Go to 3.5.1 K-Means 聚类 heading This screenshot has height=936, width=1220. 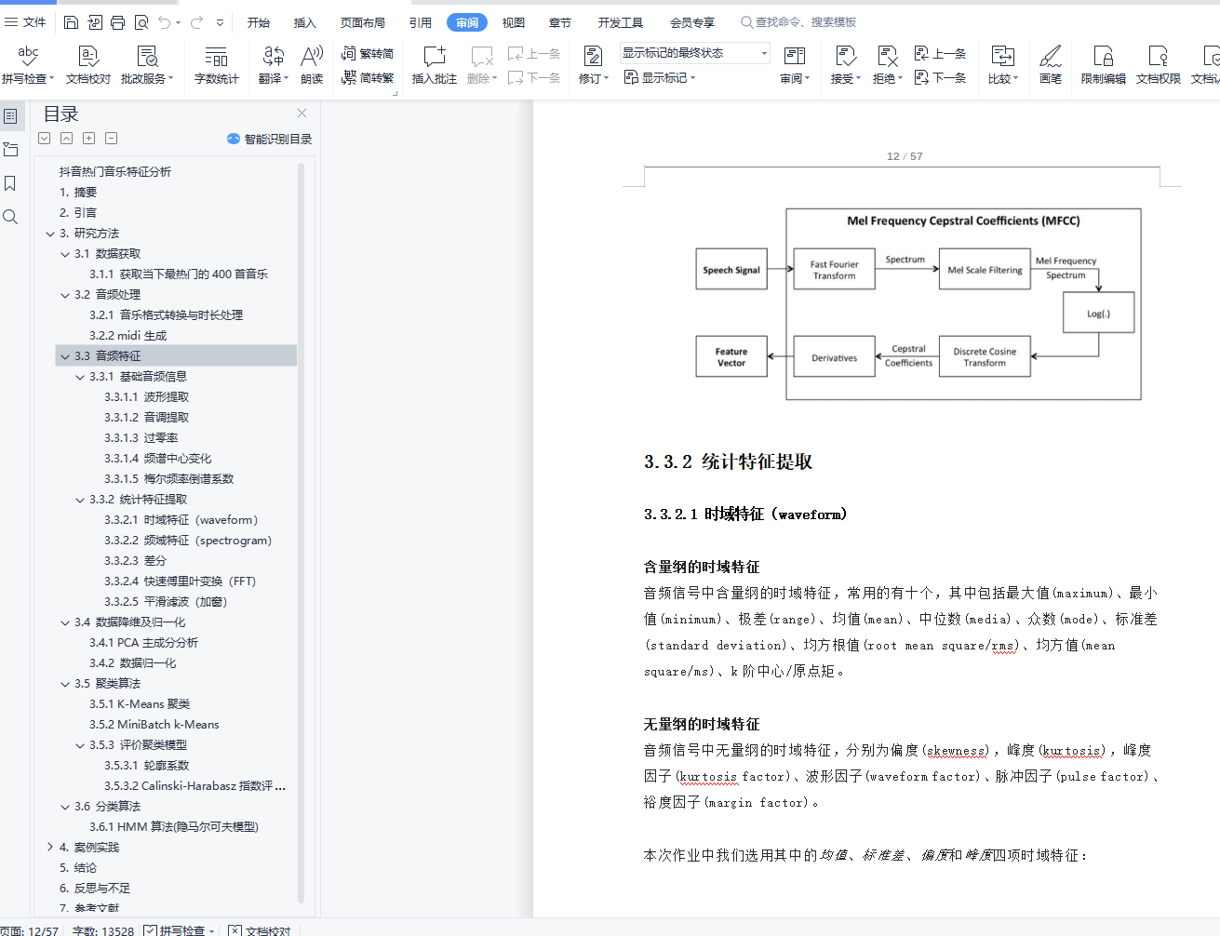140,704
